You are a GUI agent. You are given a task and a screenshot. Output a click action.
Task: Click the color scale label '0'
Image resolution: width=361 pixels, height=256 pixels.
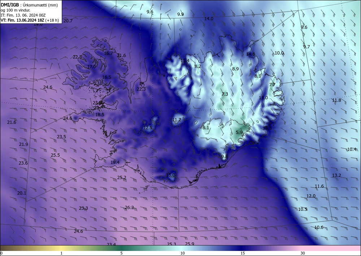click(x=1, y=253)
